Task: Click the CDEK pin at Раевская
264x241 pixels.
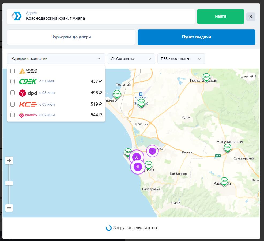Action: coord(224,181)
